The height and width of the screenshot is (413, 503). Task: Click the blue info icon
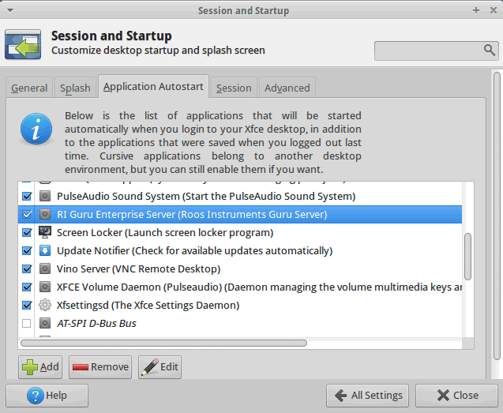tap(36, 129)
